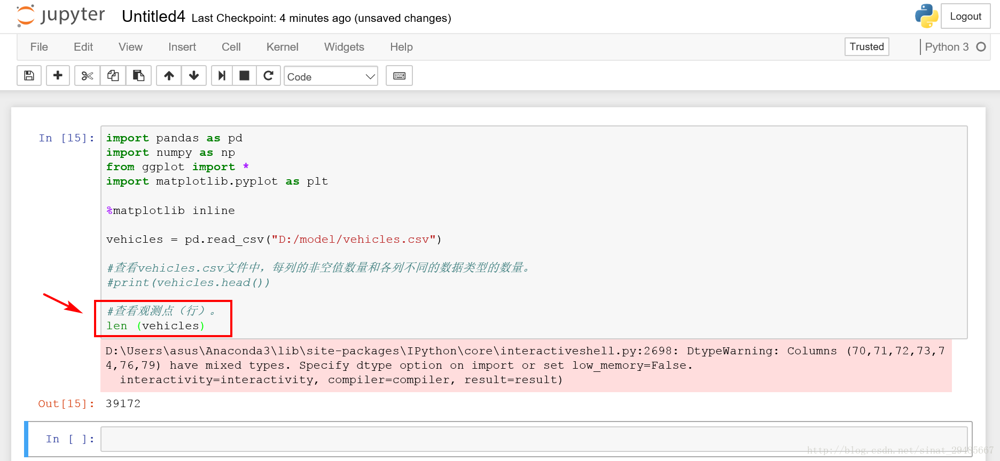Viewport: 1000px width, 461px height.
Task: Open the Widgets menu
Action: 344,47
